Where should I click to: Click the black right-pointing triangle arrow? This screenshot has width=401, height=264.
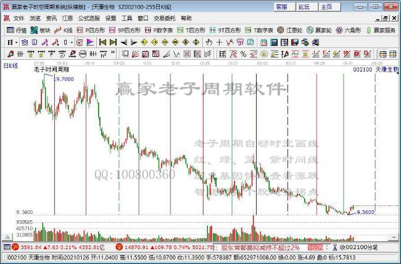click(134, 42)
